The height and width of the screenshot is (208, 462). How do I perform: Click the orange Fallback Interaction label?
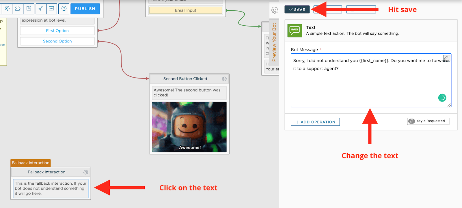31,163
